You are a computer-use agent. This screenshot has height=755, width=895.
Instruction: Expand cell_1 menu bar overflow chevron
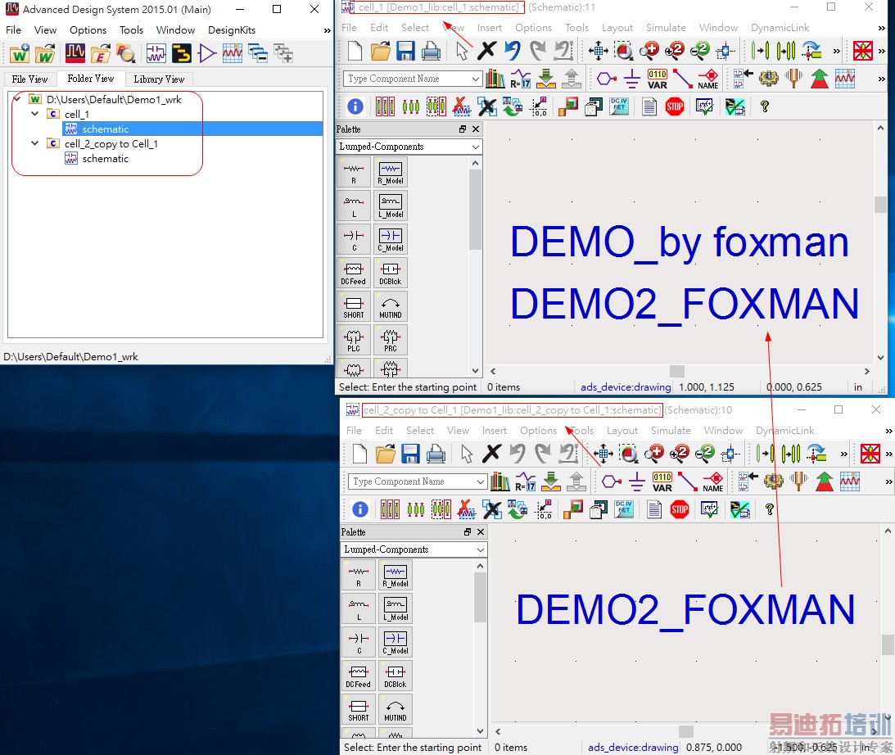click(882, 27)
